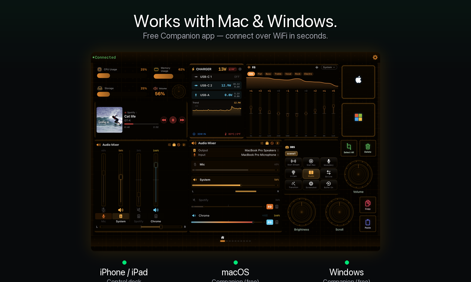Click the Brightness dial
The height and width of the screenshot is (282, 471).
coord(302,212)
